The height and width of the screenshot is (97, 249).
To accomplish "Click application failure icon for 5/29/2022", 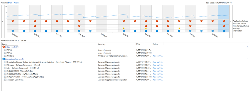I will pyautogui.click(x=79, y=21).
